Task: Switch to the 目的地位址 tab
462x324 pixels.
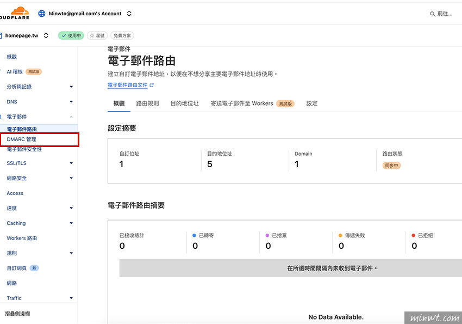Action: tap(184, 103)
